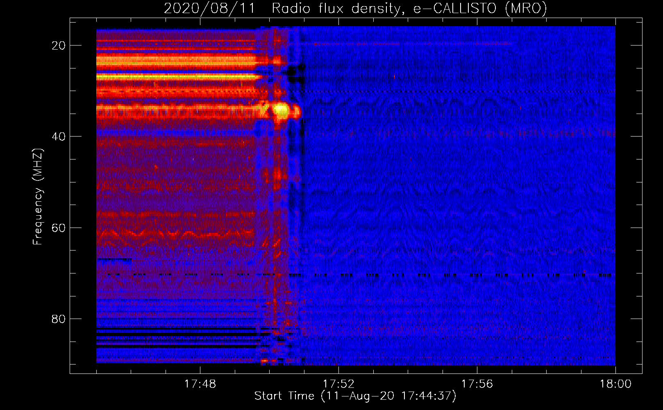Click the 60 frequency tick label
The image size is (663, 410).
pyautogui.click(x=59, y=228)
